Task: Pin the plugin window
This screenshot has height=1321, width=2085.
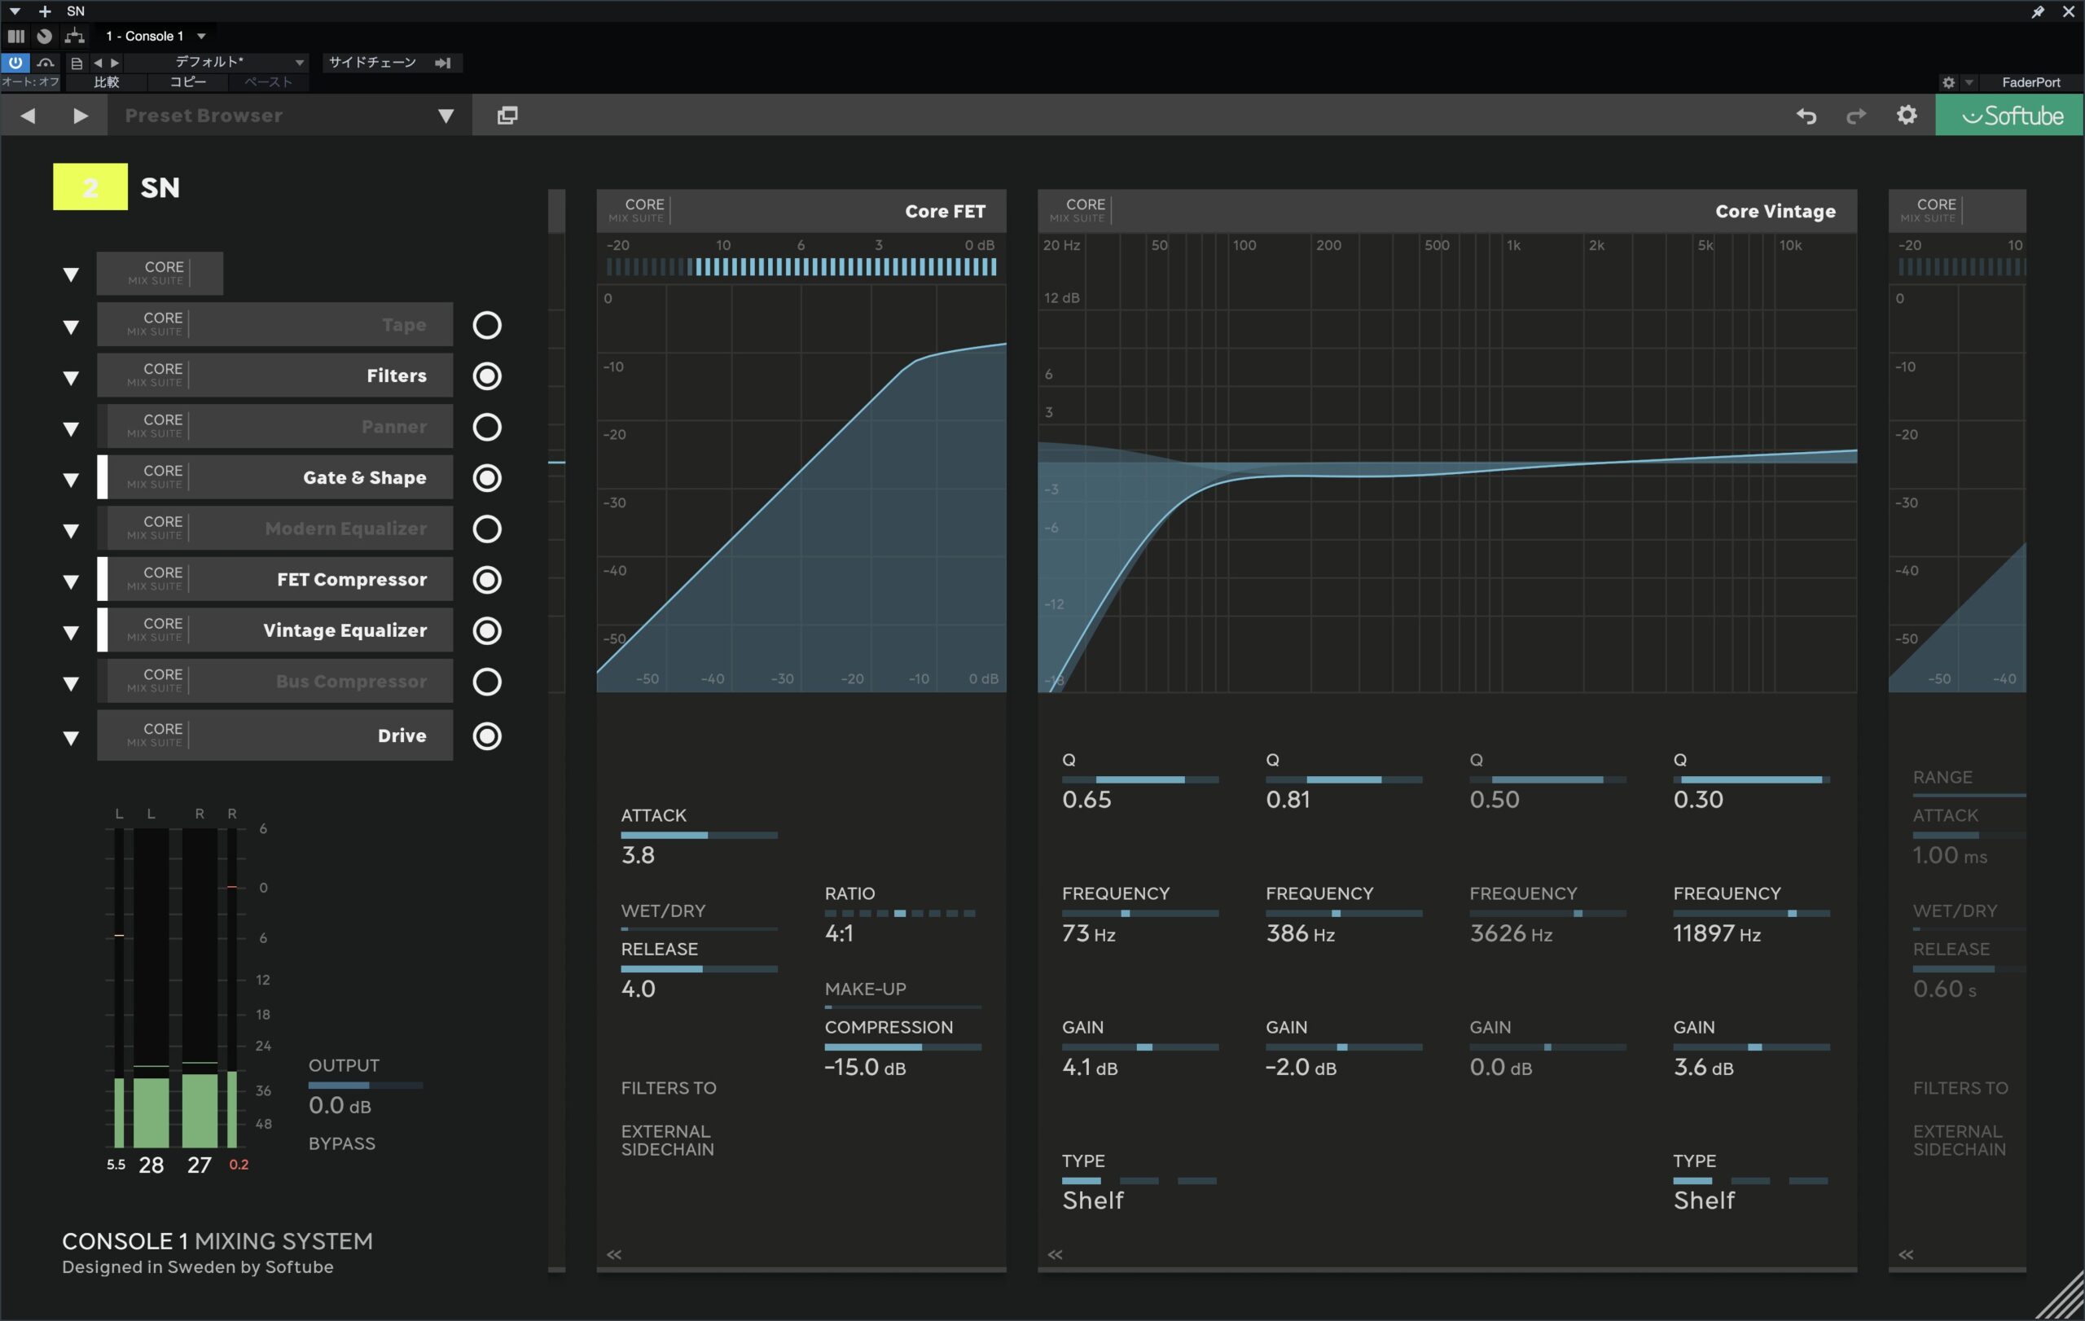Action: (2038, 11)
